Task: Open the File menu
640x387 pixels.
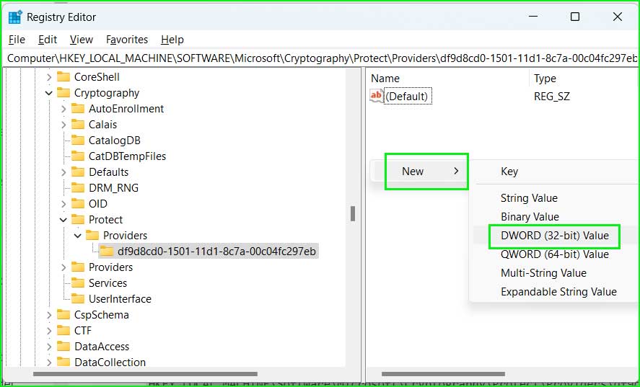Action: point(17,40)
